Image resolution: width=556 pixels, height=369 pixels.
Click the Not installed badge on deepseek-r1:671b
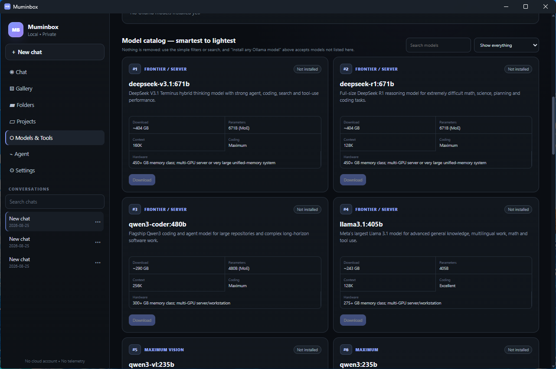(x=518, y=69)
